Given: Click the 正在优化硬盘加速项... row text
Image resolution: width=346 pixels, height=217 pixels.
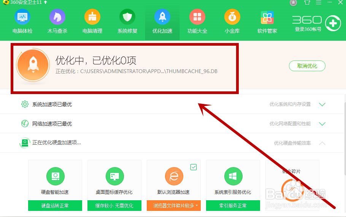Looking at the screenshot, I should (57, 142).
